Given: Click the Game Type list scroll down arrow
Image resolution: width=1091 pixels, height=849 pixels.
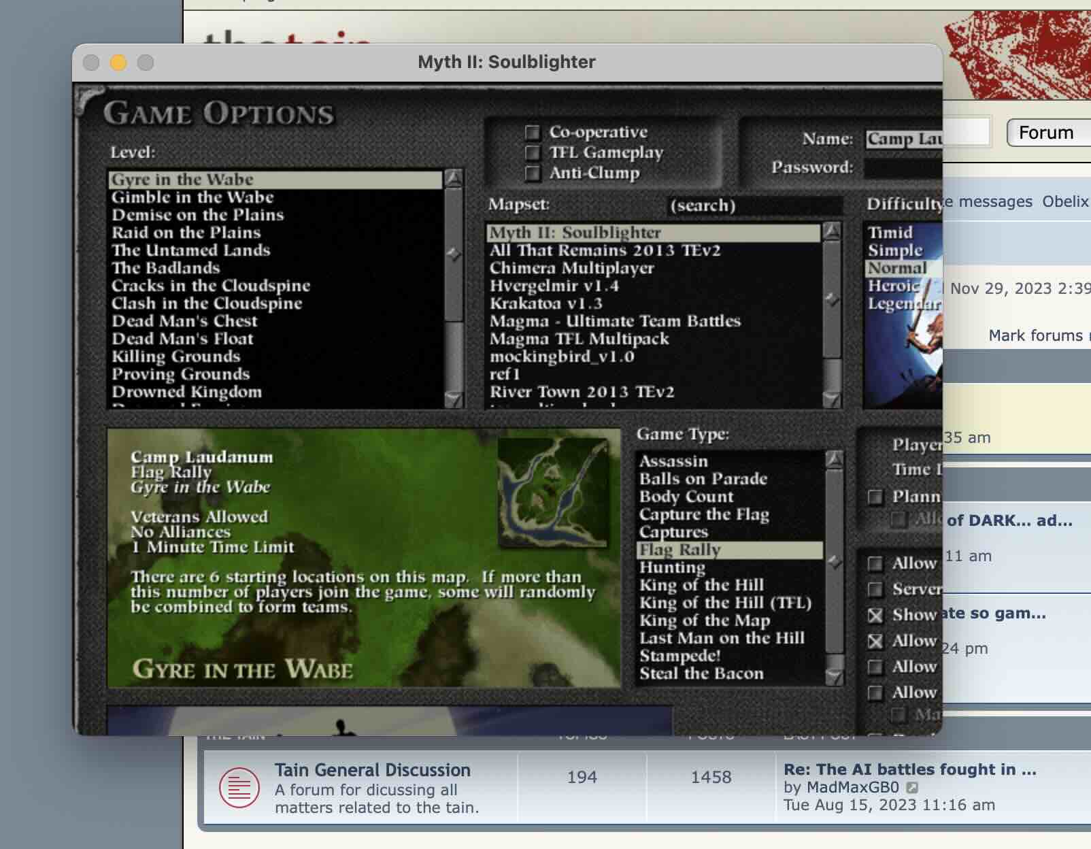Looking at the screenshot, I should point(835,676).
